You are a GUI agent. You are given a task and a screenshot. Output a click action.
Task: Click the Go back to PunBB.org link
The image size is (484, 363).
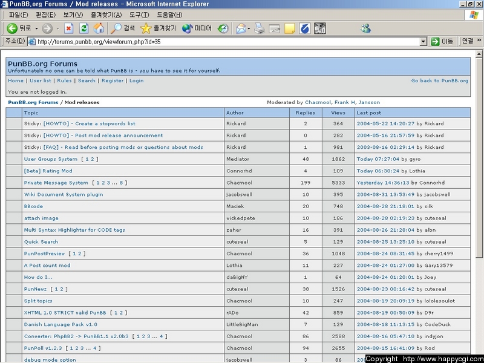[440, 80]
